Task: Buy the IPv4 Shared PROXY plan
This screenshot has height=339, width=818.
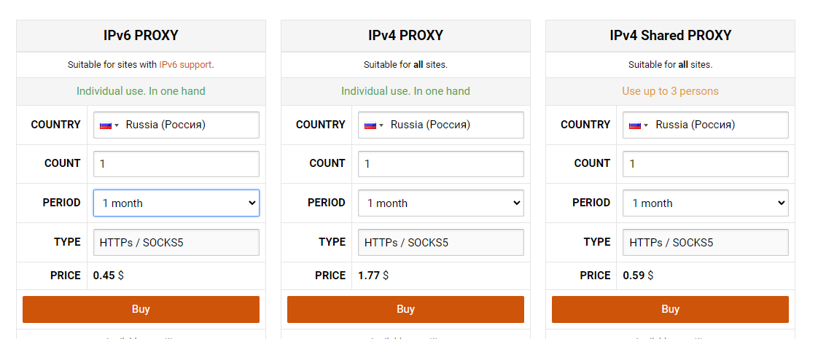Action: [x=670, y=309]
